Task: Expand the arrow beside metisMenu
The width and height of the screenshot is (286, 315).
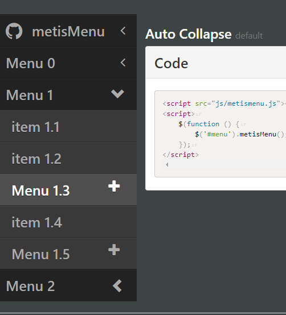Action: (123, 31)
